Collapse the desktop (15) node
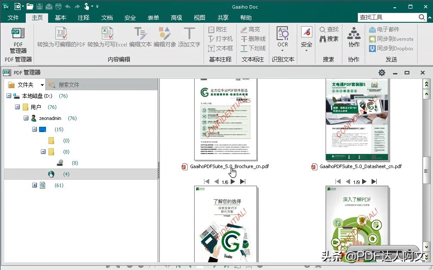The height and width of the screenshot is (270, 433). coord(34,129)
